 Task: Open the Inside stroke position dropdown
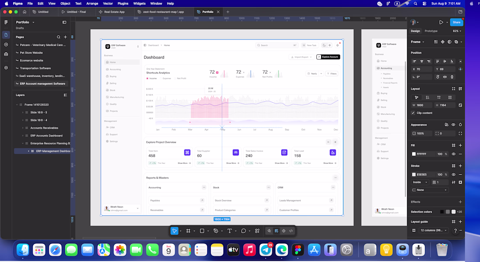[420, 182]
